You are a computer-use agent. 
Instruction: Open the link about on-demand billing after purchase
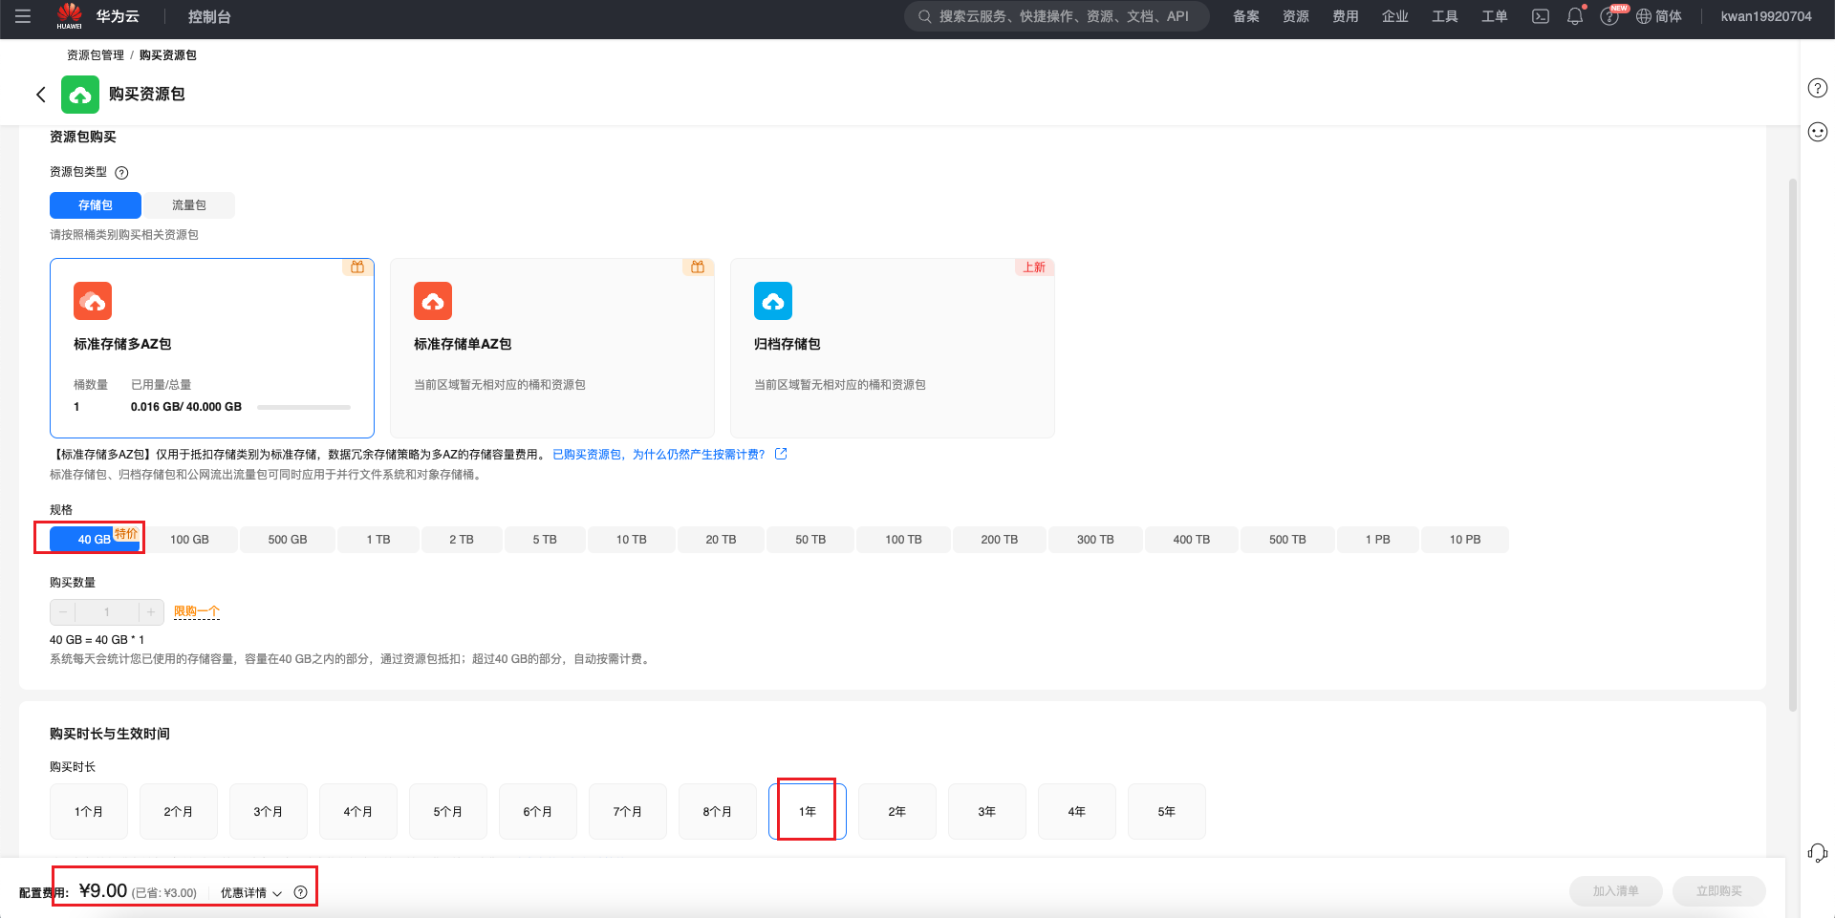(658, 455)
